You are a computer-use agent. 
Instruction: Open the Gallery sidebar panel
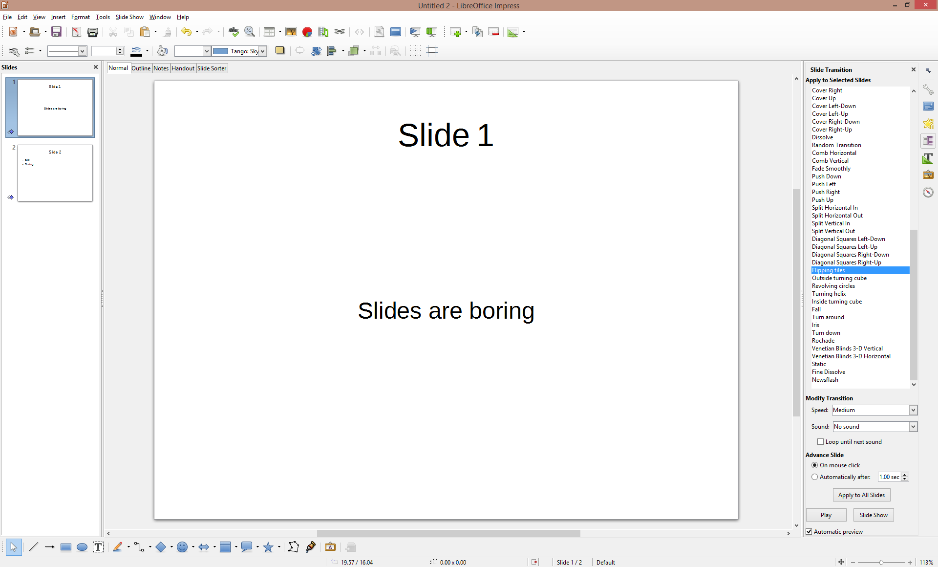[928, 174]
